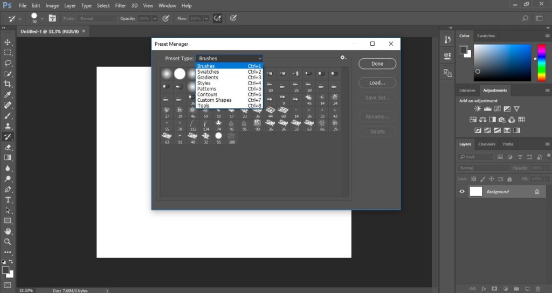Activate the Horizontal Type tool
The image size is (552, 293).
(8, 200)
